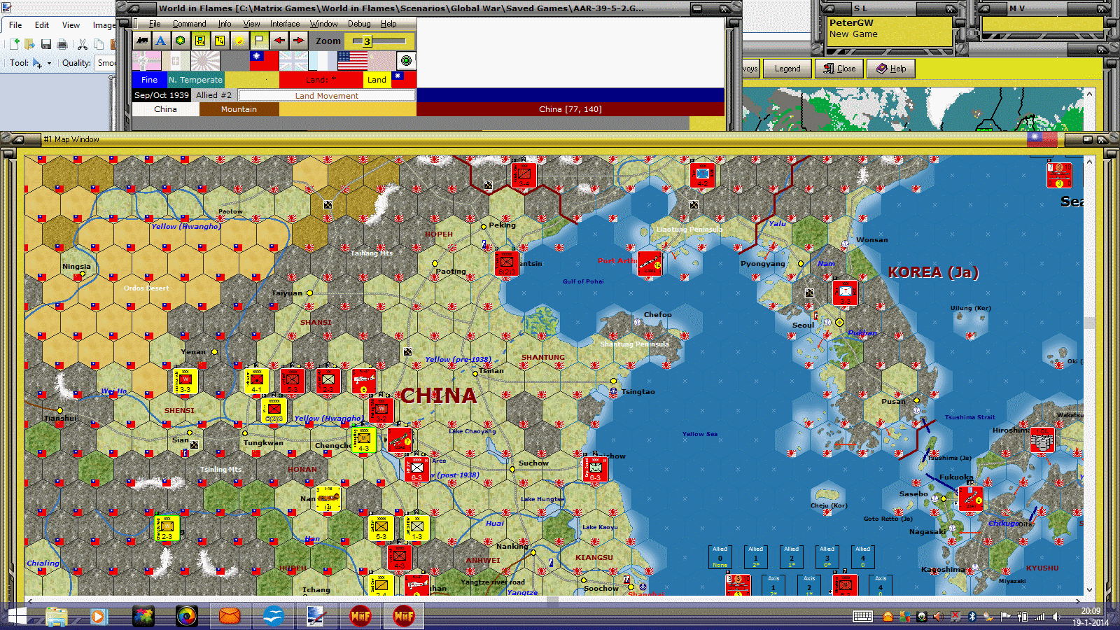This screenshot has height=630, width=1120.
Task: Open the Quality dropdown in image editor
Action: tap(106, 63)
